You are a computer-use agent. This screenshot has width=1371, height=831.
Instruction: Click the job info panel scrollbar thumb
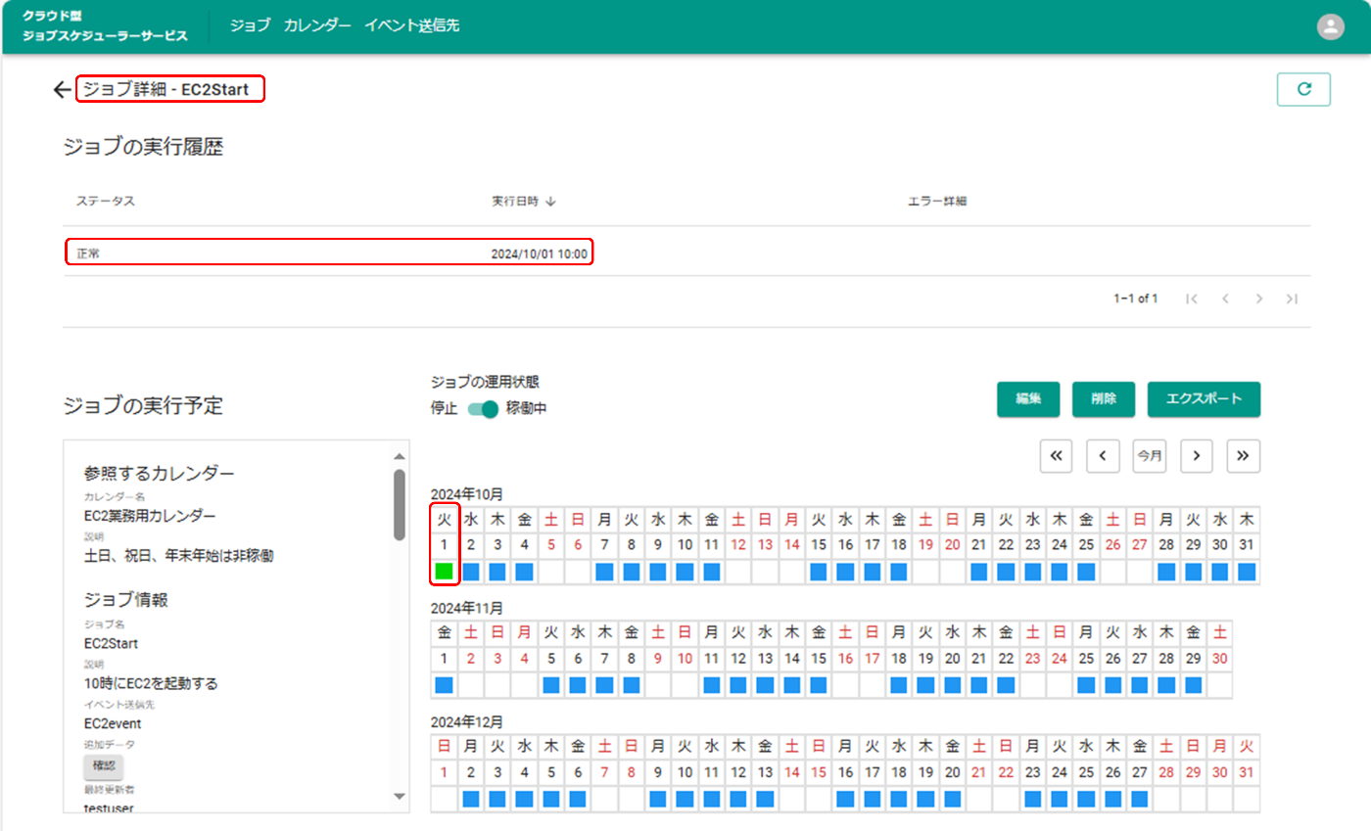point(399,504)
